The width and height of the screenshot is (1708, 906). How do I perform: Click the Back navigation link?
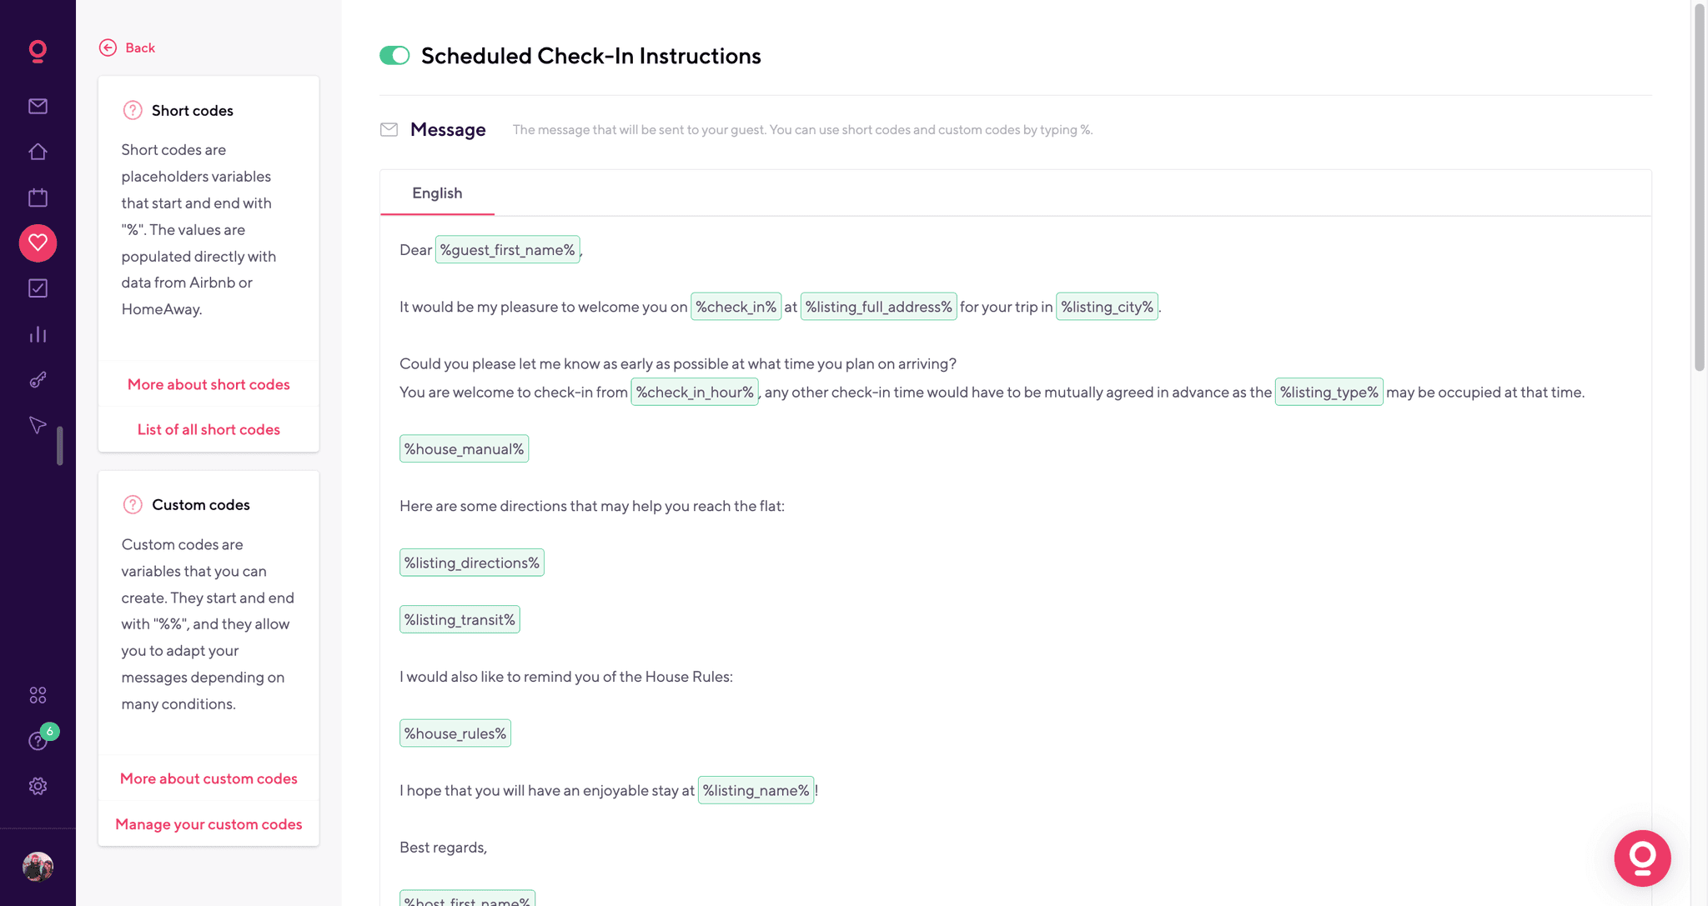tap(127, 48)
